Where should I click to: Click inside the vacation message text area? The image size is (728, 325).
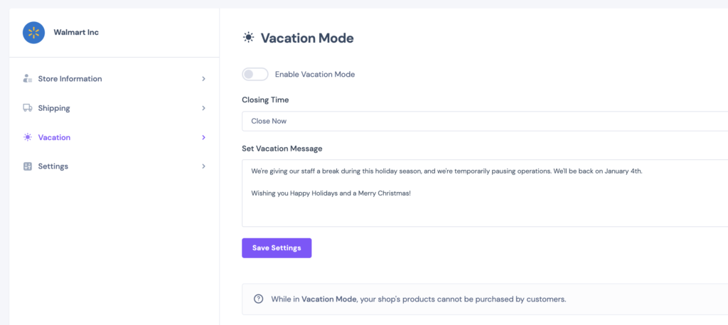pyautogui.click(x=485, y=193)
